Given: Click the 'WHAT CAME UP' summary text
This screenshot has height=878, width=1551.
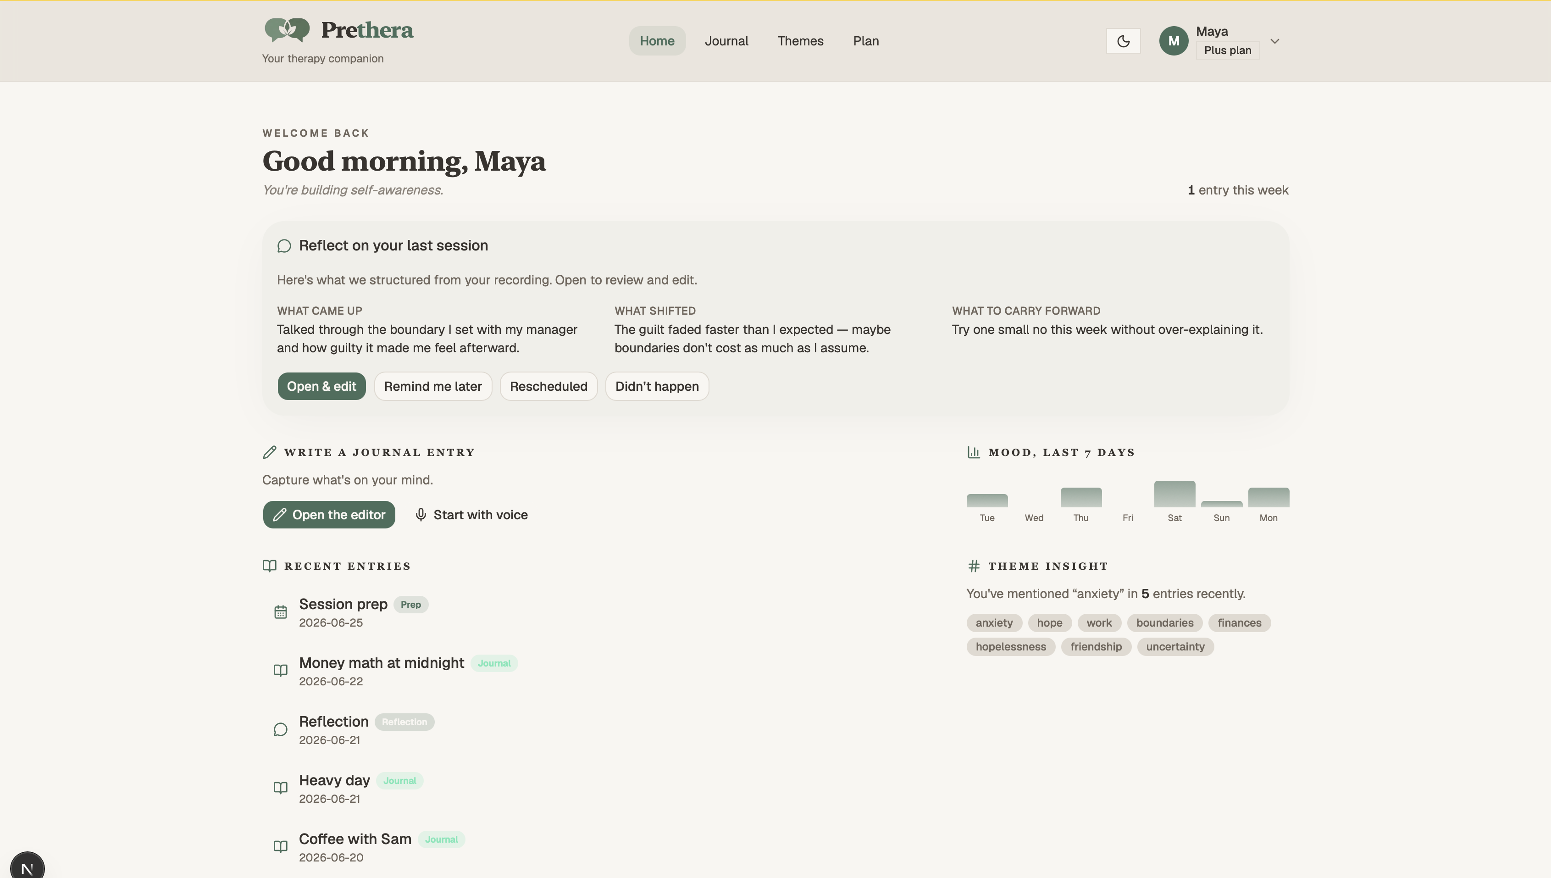Looking at the screenshot, I should 427,339.
